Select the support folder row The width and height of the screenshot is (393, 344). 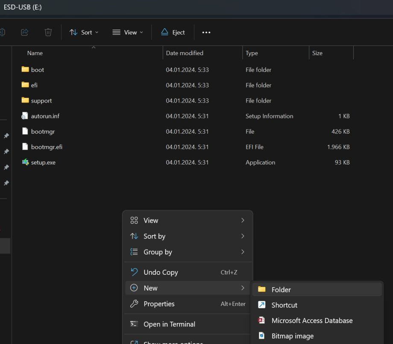coord(41,101)
